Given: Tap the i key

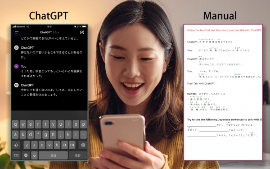Looking at the screenshot, I should [x=68, y=124].
